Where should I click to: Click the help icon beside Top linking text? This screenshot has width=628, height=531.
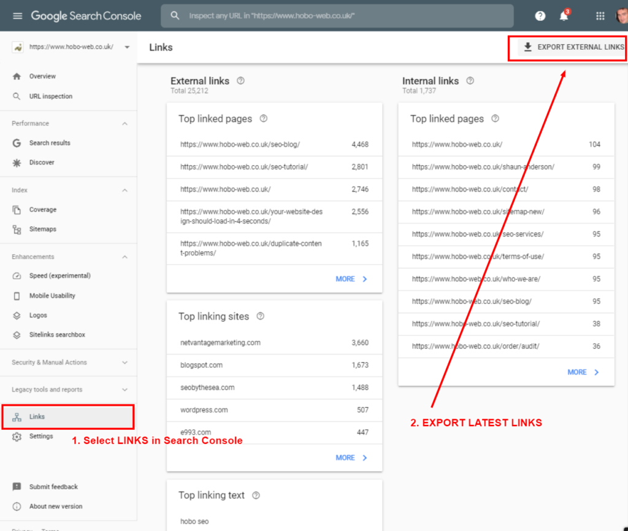point(256,495)
